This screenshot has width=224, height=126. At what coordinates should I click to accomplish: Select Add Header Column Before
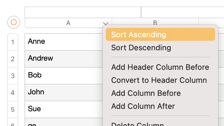click(x=160, y=67)
